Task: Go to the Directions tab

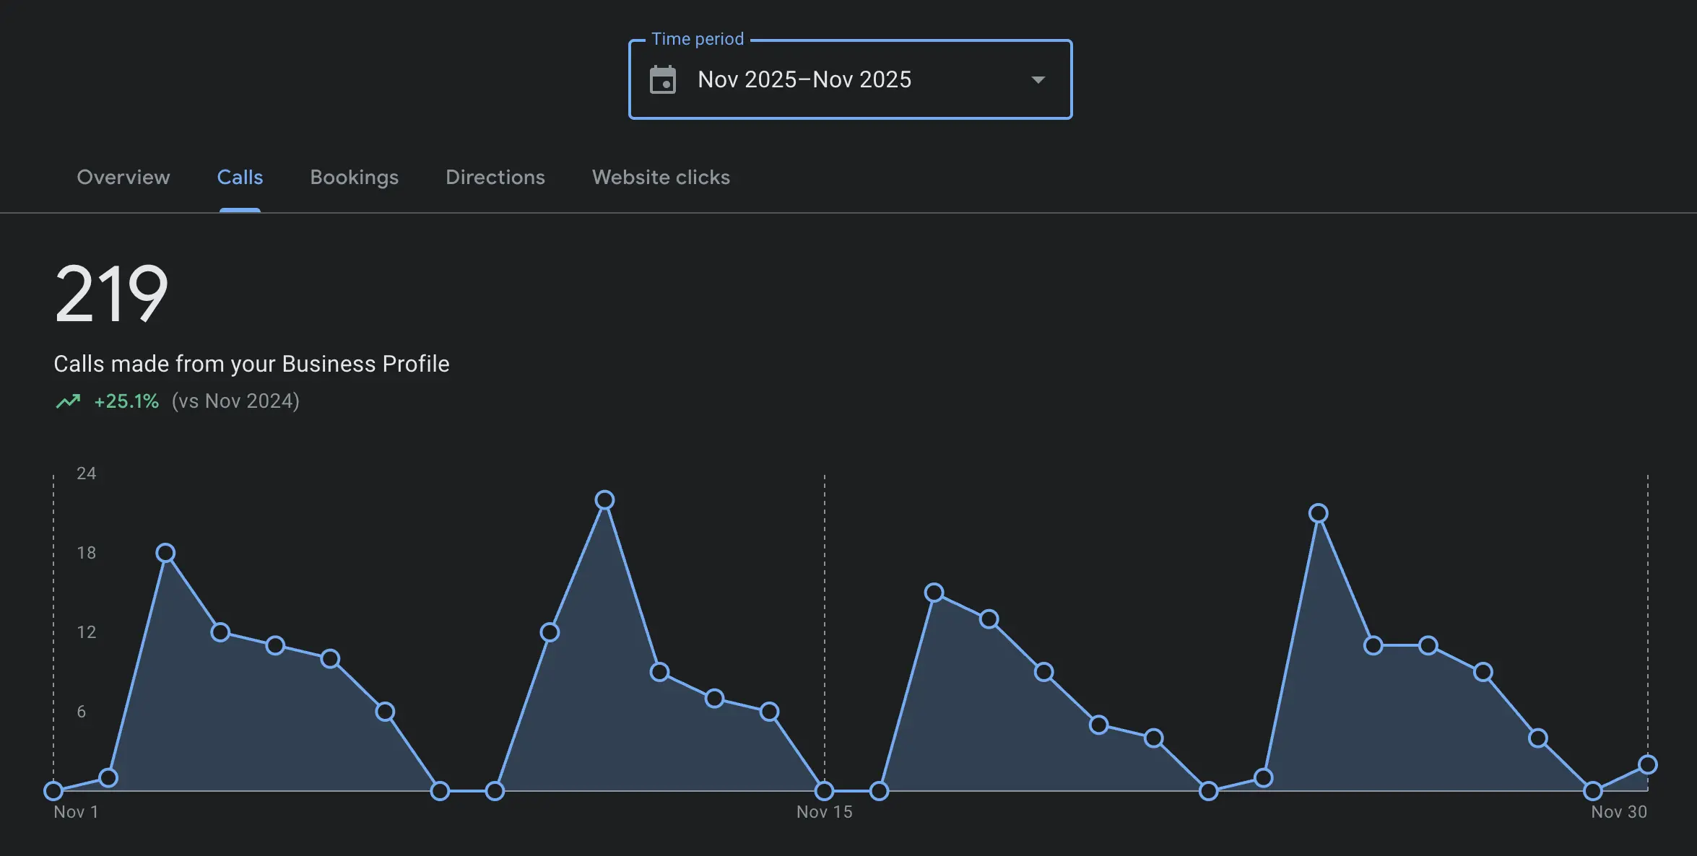Action: [495, 178]
